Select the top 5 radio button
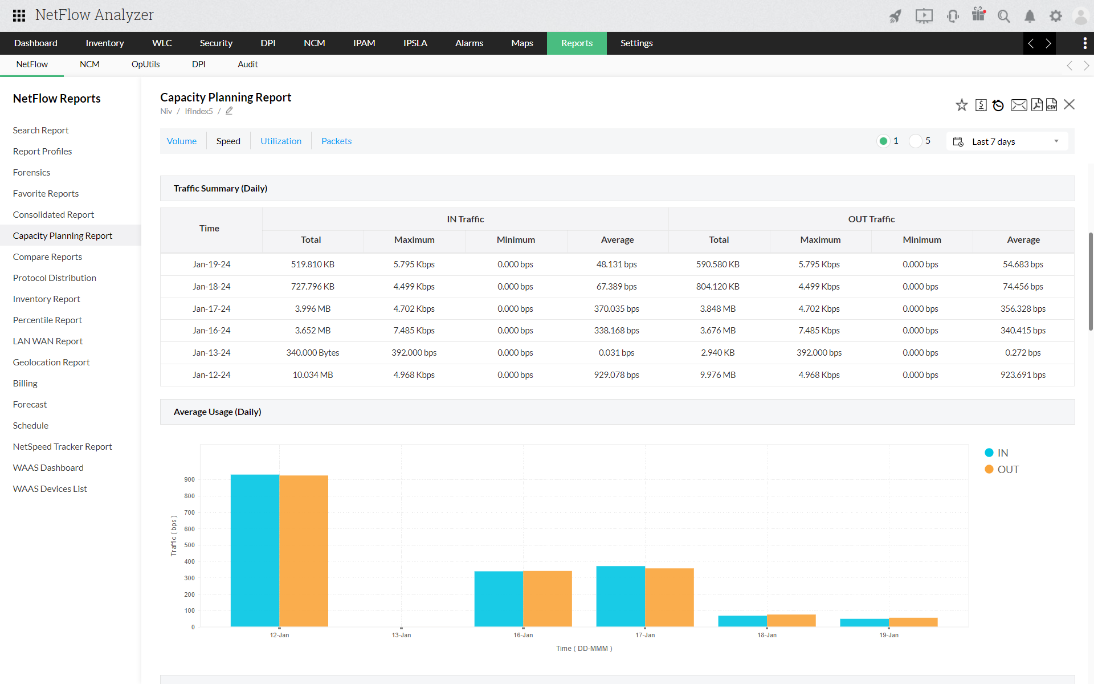This screenshot has width=1094, height=684. tap(916, 141)
